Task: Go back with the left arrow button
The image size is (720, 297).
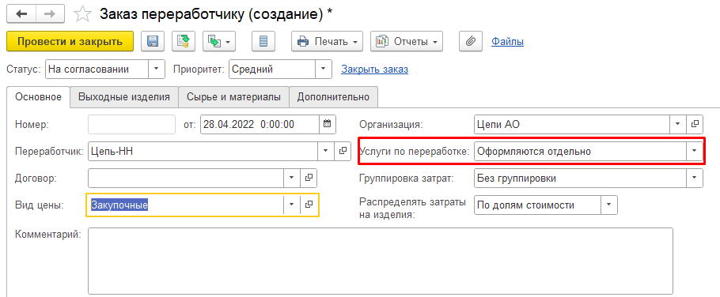Action: pyautogui.click(x=21, y=15)
